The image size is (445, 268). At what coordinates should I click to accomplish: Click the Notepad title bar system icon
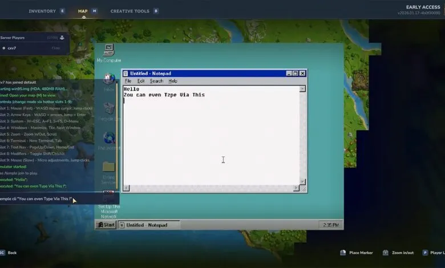pos(126,74)
